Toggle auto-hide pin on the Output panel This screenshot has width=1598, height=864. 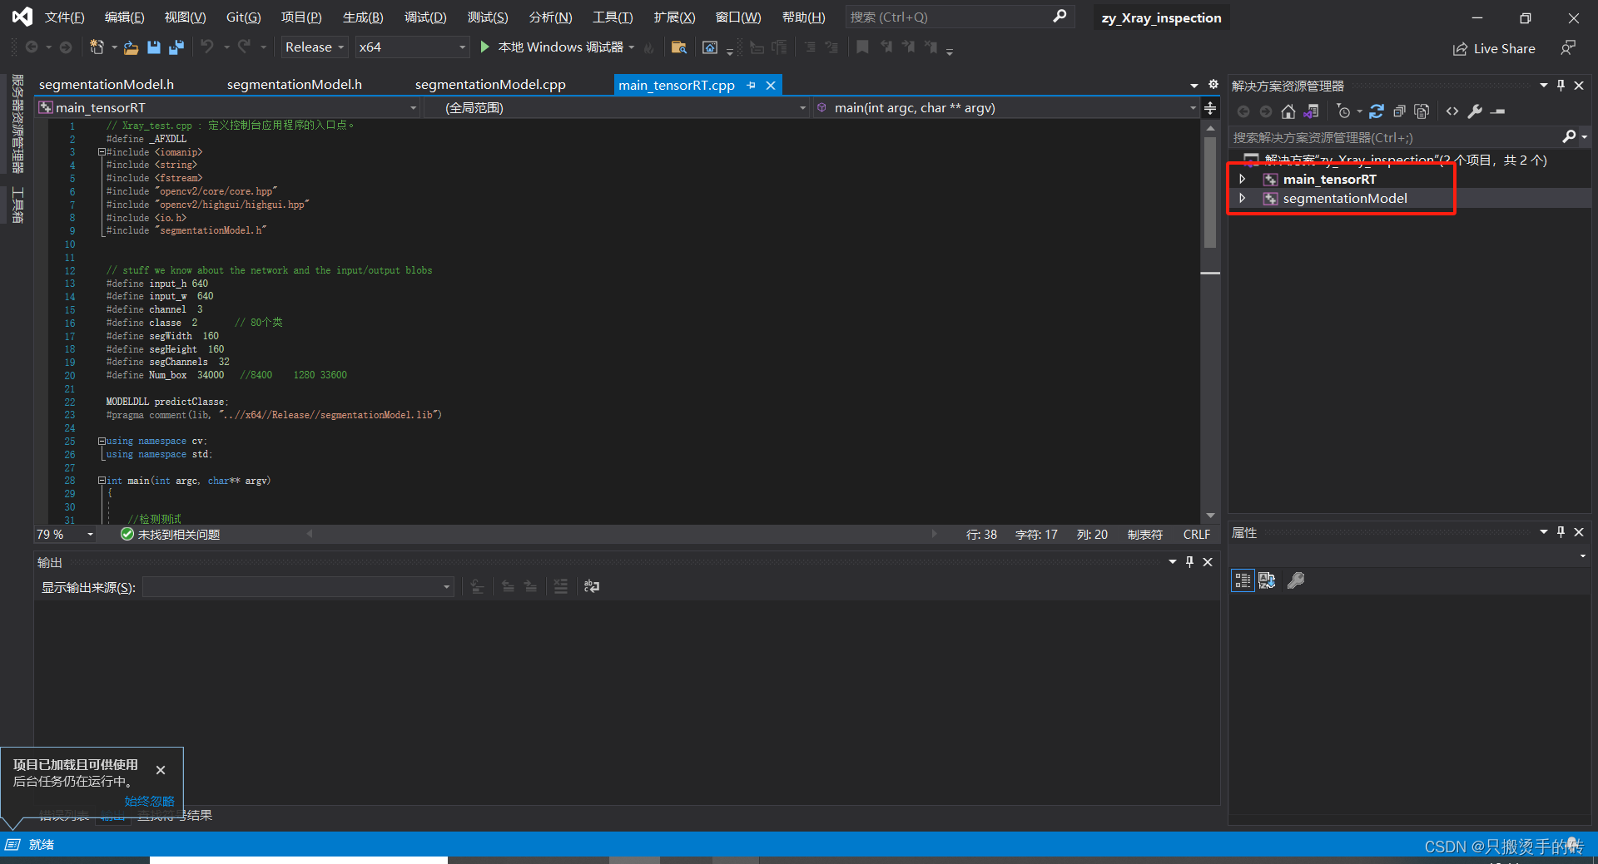point(1189,562)
